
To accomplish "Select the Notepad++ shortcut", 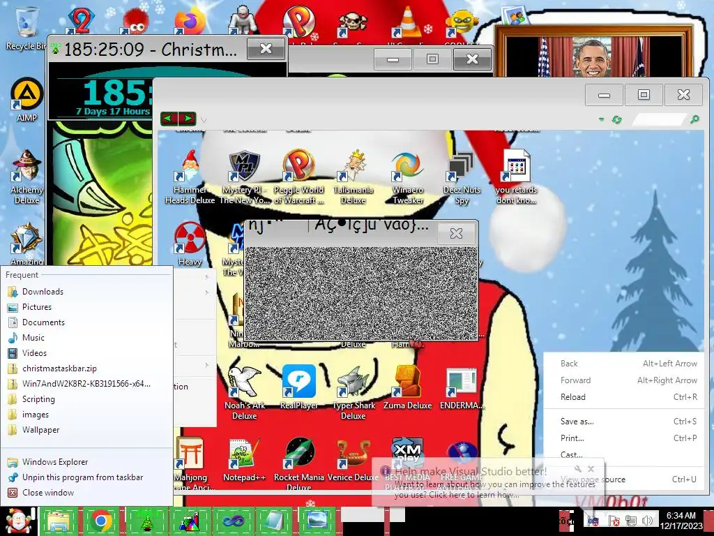I will coord(244,459).
